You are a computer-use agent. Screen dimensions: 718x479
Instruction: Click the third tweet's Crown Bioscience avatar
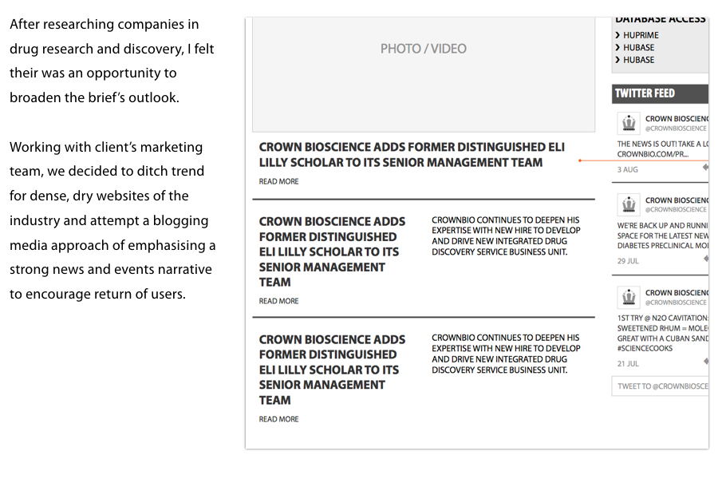pyautogui.click(x=629, y=297)
